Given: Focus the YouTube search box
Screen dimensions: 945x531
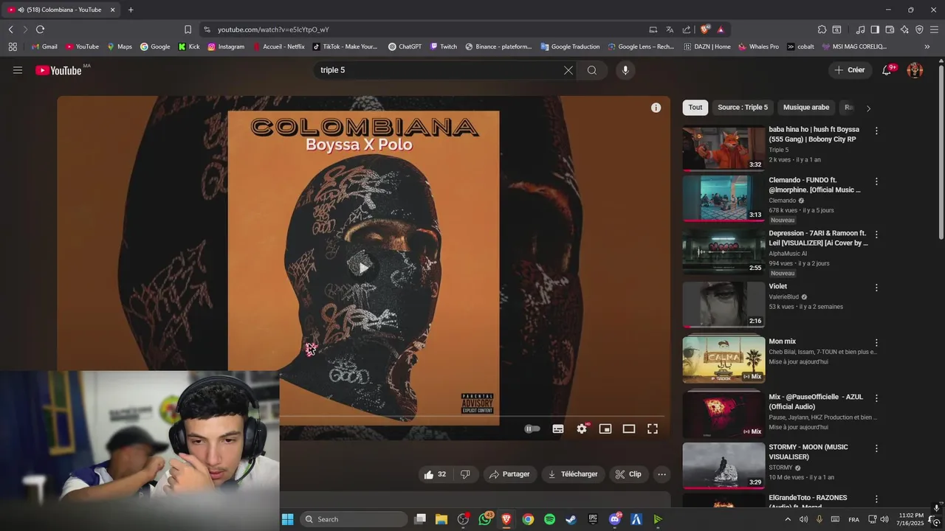Looking at the screenshot, I should tap(439, 70).
